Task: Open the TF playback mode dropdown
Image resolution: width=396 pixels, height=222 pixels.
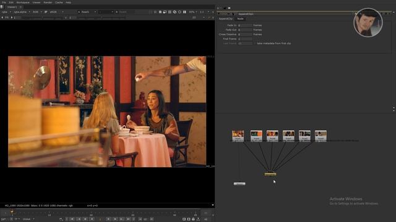Action: 17,220
